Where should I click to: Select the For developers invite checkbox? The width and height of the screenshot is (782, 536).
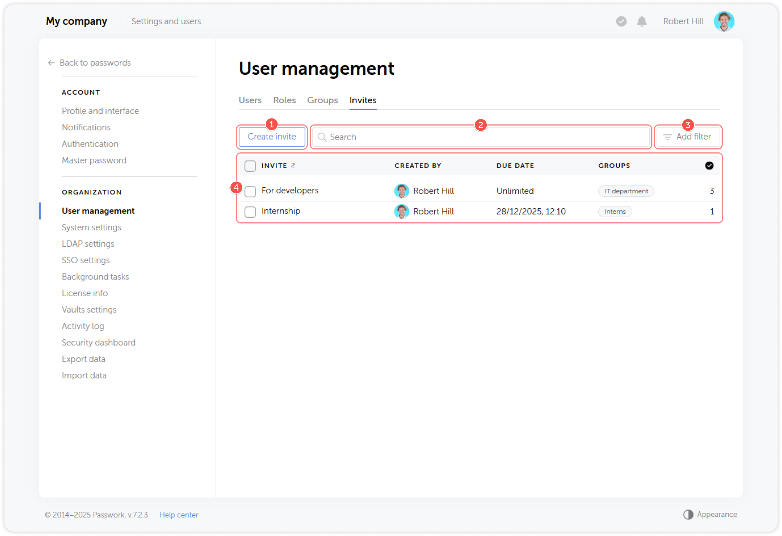[x=250, y=191]
